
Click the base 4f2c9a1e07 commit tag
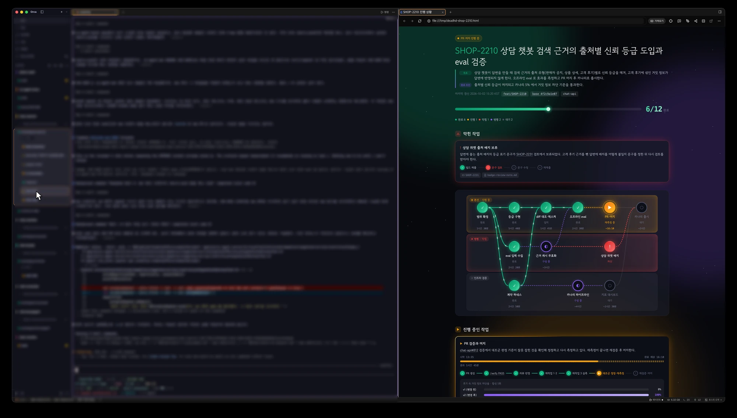pyautogui.click(x=545, y=94)
